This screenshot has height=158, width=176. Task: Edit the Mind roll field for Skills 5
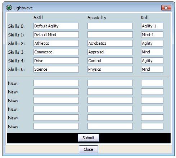coord(152,69)
